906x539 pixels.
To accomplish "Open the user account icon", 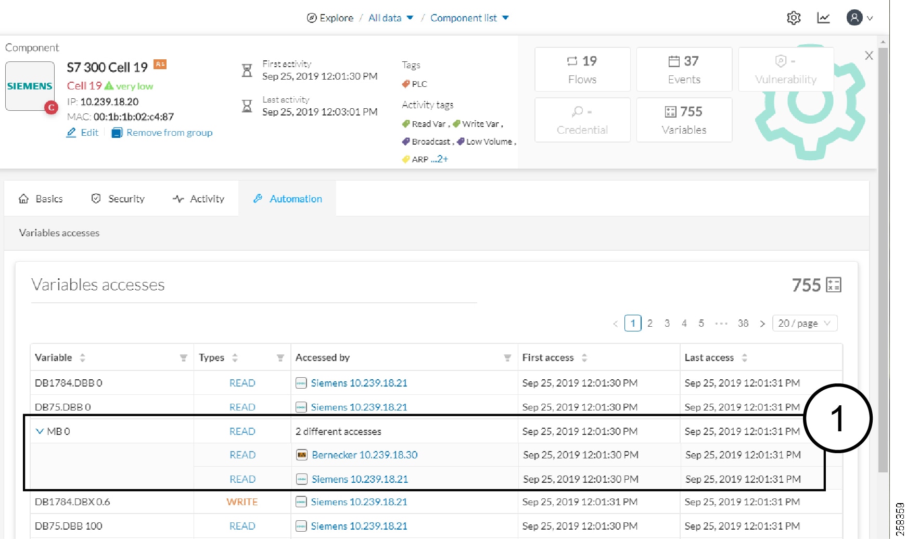I will click(854, 17).
